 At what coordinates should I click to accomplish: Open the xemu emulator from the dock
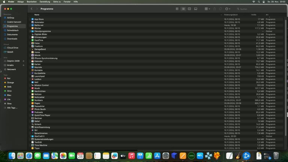pos(191,156)
